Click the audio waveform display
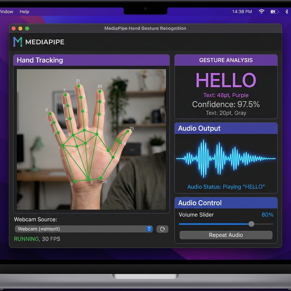The width and height of the screenshot is (291, 291). (x=226, y=159)
